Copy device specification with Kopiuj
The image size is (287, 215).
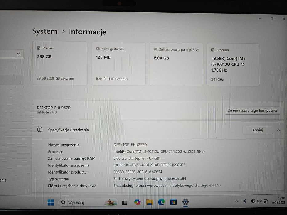257,130
